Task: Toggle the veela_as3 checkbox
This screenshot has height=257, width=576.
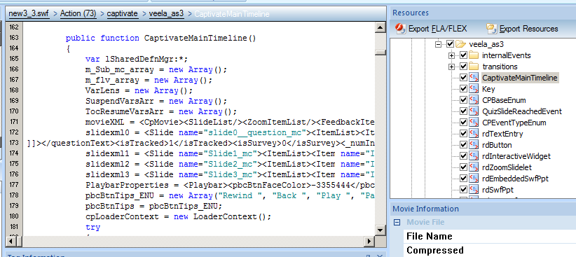Action: (x=450, y=44)
